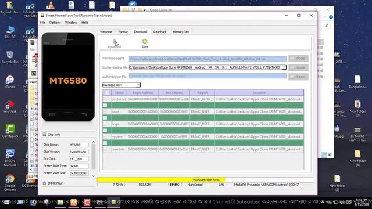The image size is (372, 209).
Task: Switch to the Readback tab
Action: (160, 32)
